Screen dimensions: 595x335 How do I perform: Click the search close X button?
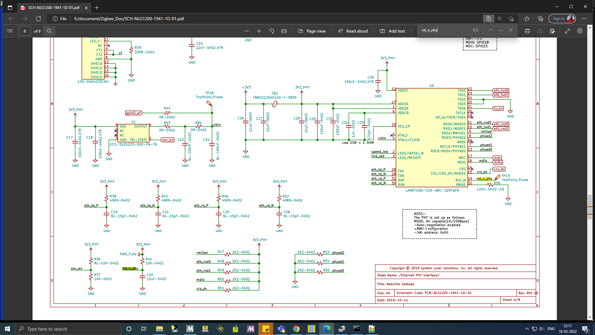[x=511, y=31]
